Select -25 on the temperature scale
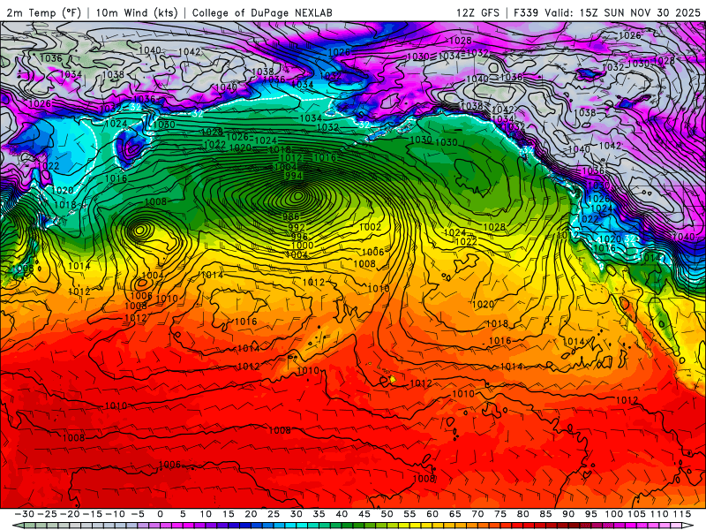Image resolution: width=706 pixels, height=530 pixels. (x=47, y=514)
